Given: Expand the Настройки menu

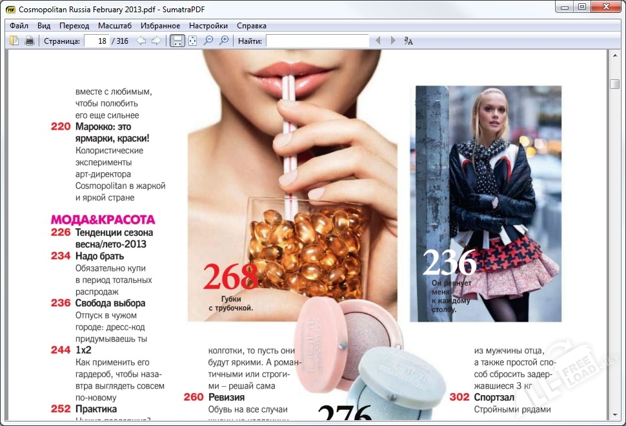Looking at the screenshot, I should tap(208, 26).
